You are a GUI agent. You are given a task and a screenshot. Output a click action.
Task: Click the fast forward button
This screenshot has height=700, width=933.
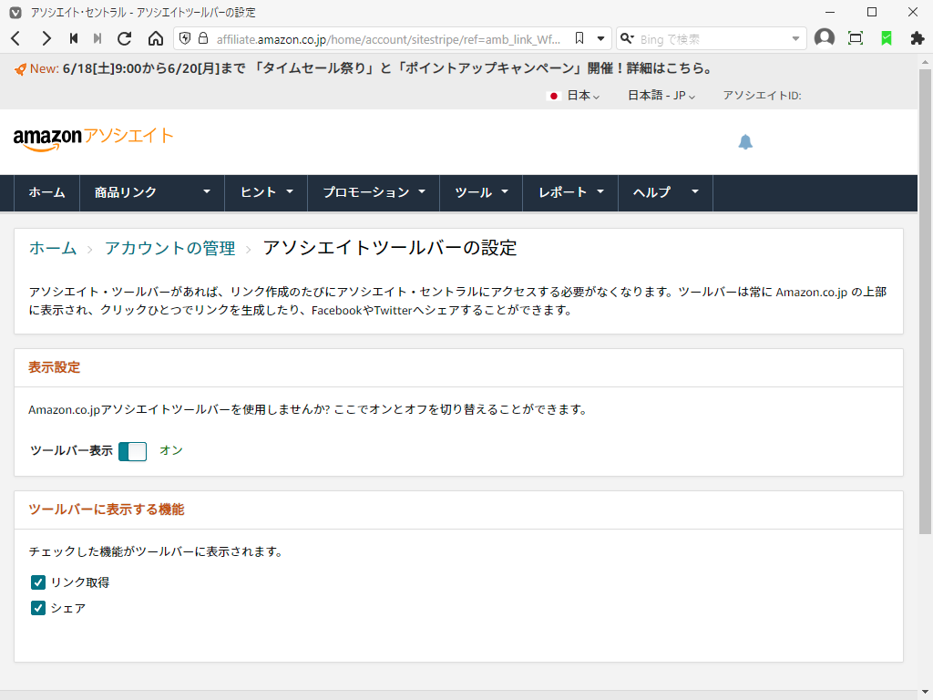coord(97,38)
